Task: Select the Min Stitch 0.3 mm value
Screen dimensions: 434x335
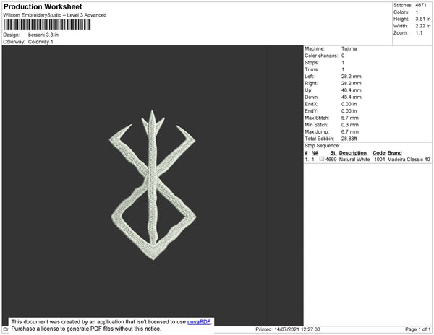Action: tap(350, 125)
